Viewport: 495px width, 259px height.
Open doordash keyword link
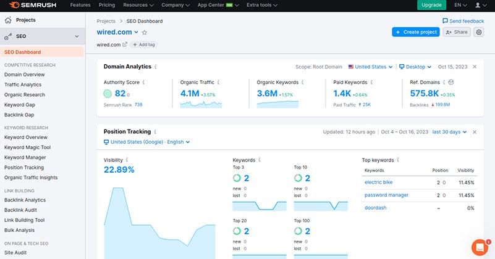(x=375, y=208)
